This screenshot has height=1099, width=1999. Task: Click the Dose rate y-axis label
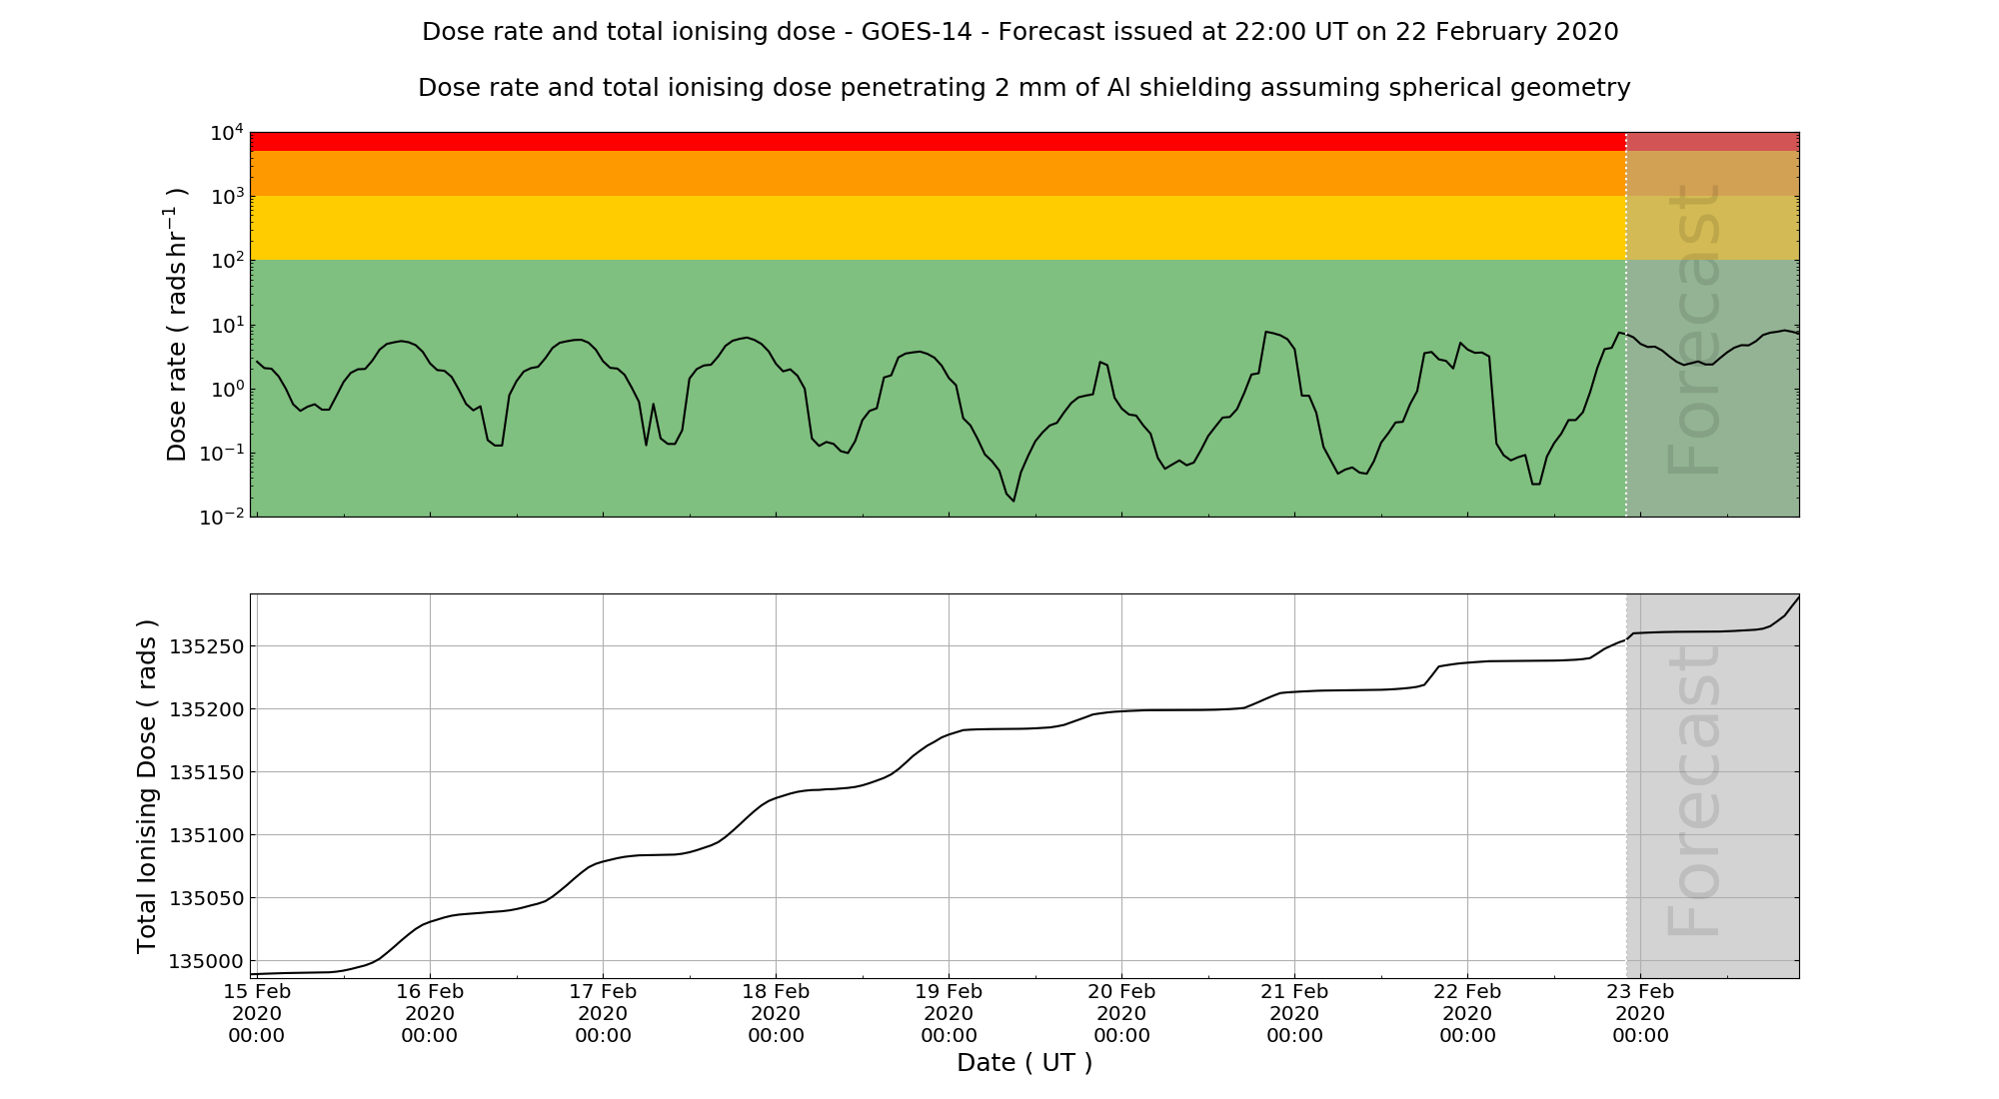[176, 324]
